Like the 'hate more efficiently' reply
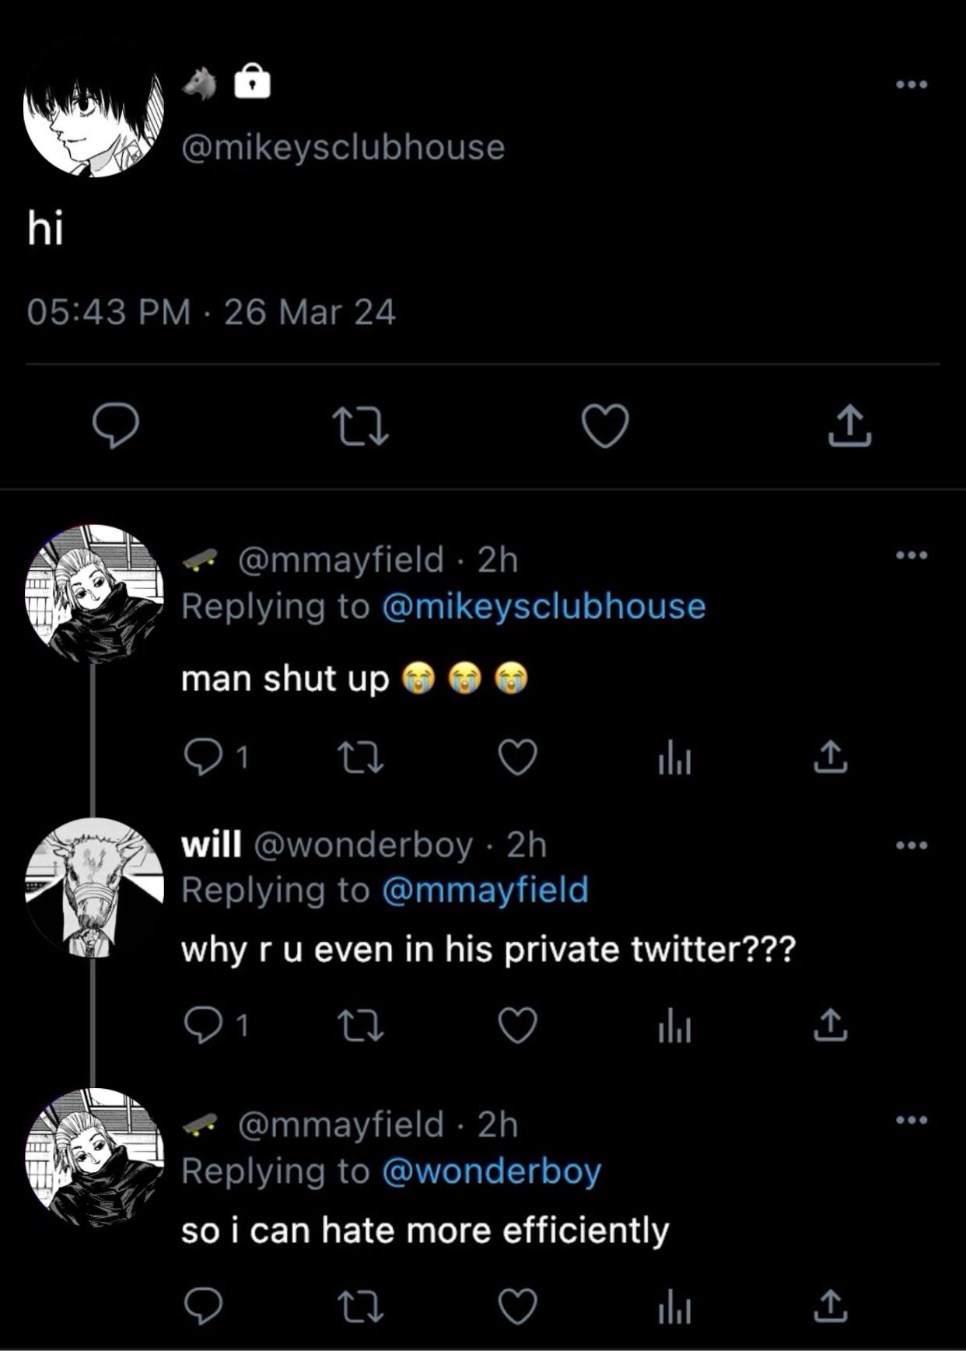The width and height of the screenshot is (966, 1351). (517, 1306)
